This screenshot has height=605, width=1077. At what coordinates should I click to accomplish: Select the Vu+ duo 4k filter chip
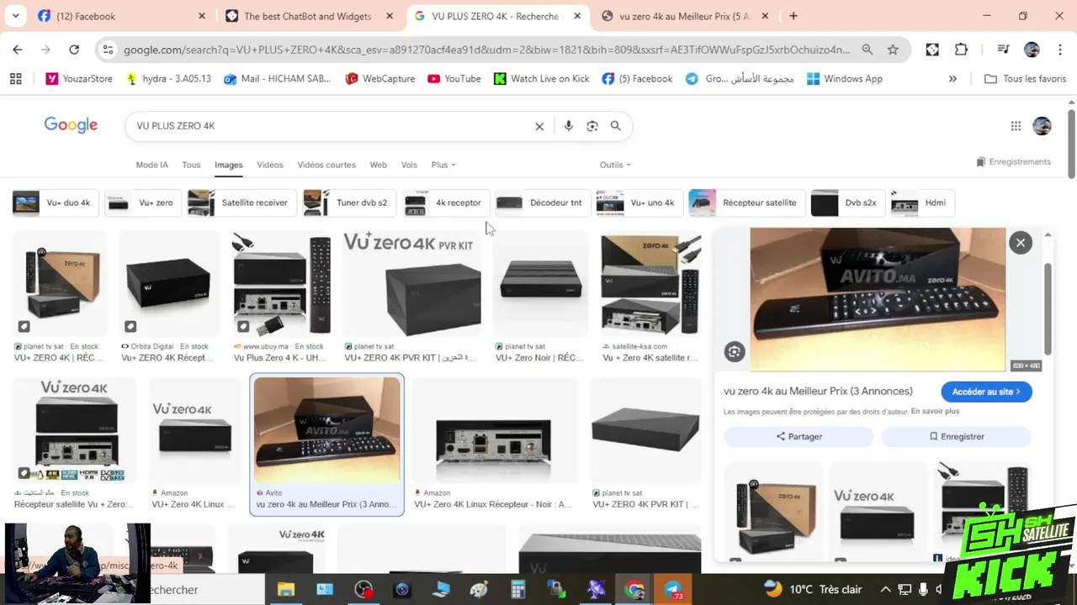tap(56, 203)
